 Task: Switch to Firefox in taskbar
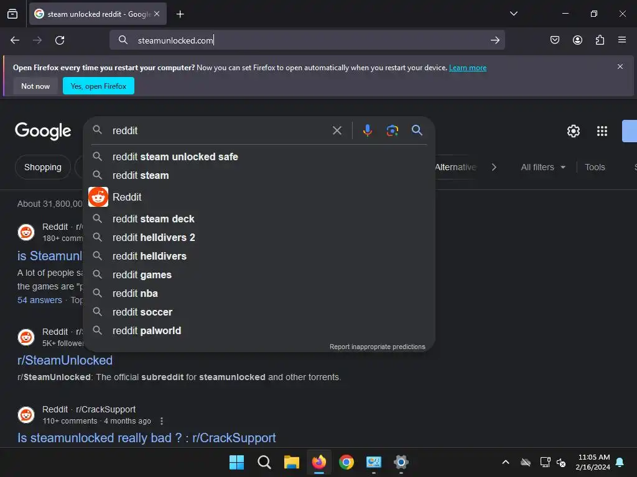coord(319,462)
